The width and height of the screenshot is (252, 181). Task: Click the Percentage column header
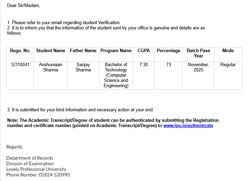coord(168,51)
